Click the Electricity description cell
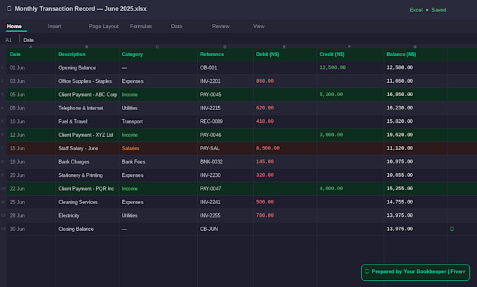The width and height of the screenshot is (477, 287). [x=87, y=215]
